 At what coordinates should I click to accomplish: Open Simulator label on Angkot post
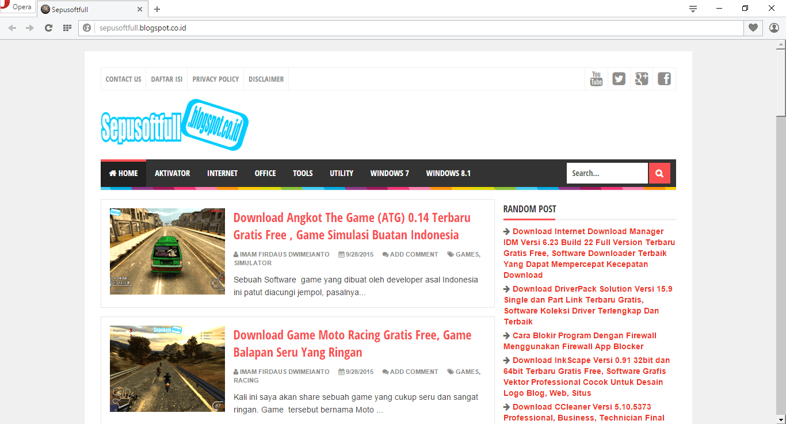[x=253, y=263]
